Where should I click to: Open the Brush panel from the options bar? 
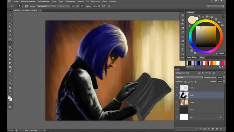click(26, 6)
